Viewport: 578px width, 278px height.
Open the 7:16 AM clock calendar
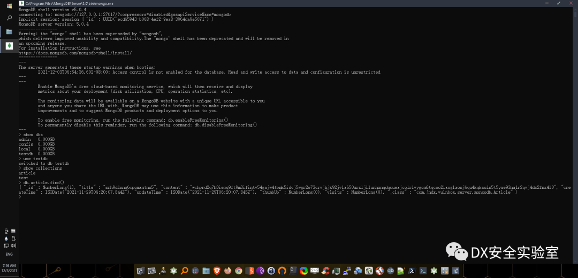(9, 267)
